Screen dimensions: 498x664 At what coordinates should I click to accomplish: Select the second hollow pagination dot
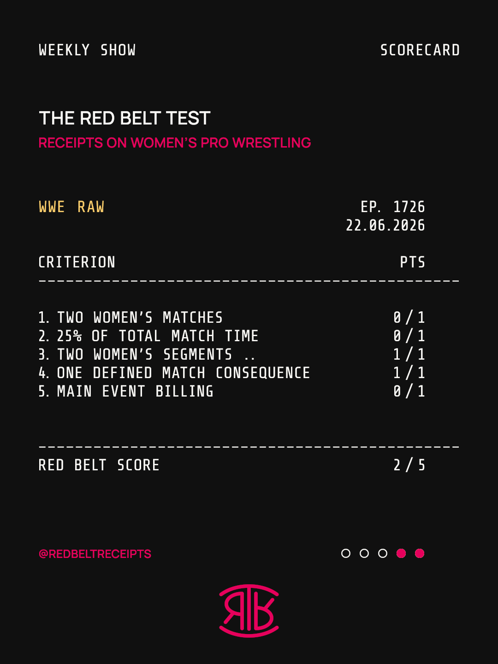point(364,553)
